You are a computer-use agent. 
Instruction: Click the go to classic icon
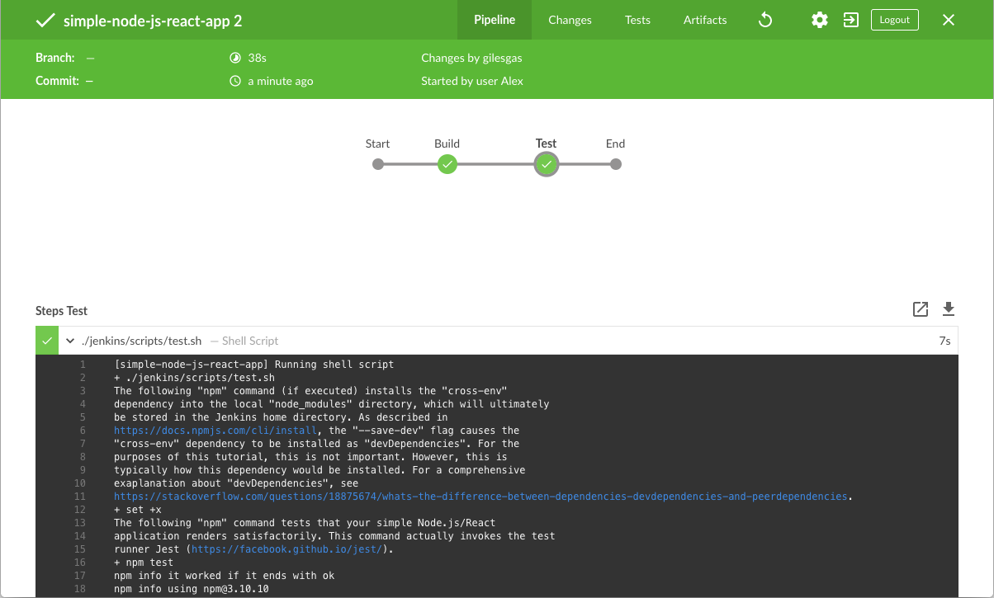tap(850, 20)
